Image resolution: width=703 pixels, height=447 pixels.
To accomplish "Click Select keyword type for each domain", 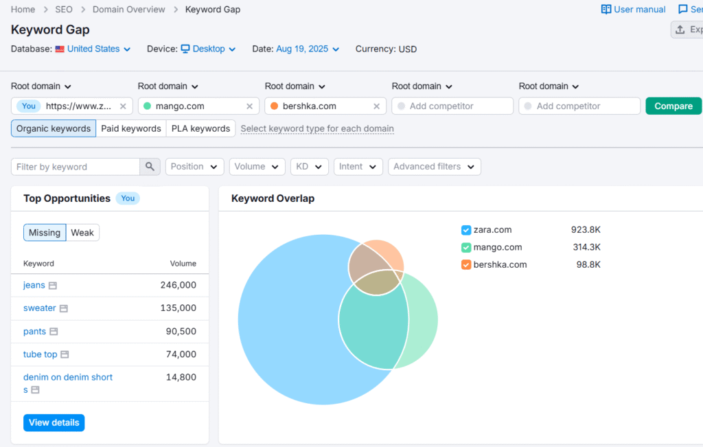I will pyautogui.click(x=317, y=128).
